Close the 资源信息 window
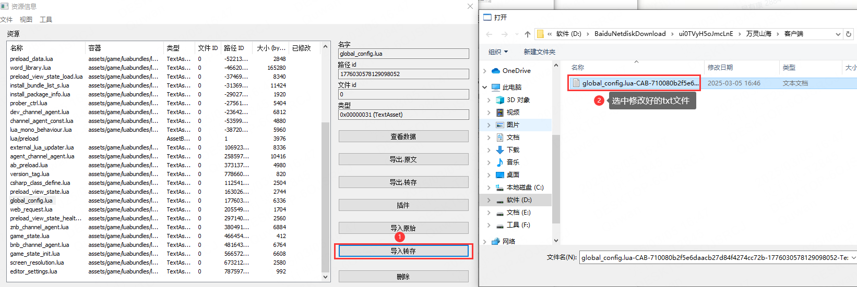The image size is (857, 287). [x=470, y=6]
